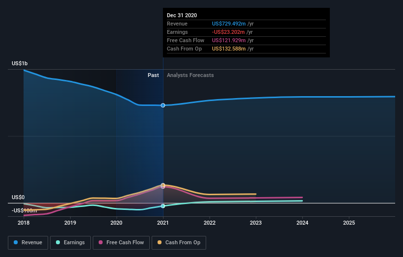Click the US$0 y-axis label
This screenshot has height=257, width=403.
click(x=18, y=197)
